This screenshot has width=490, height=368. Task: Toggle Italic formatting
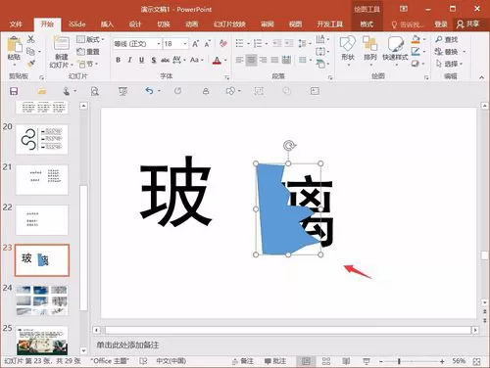129,60
